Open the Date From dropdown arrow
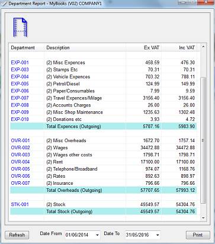Screen dimensions: 215x244 (97, 235)
